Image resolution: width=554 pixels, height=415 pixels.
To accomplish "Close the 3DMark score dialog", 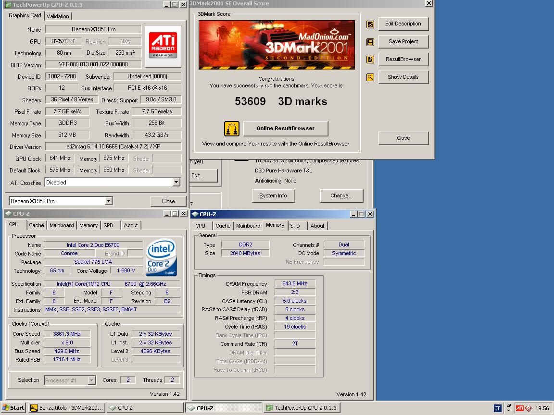I will coord(403,138).
